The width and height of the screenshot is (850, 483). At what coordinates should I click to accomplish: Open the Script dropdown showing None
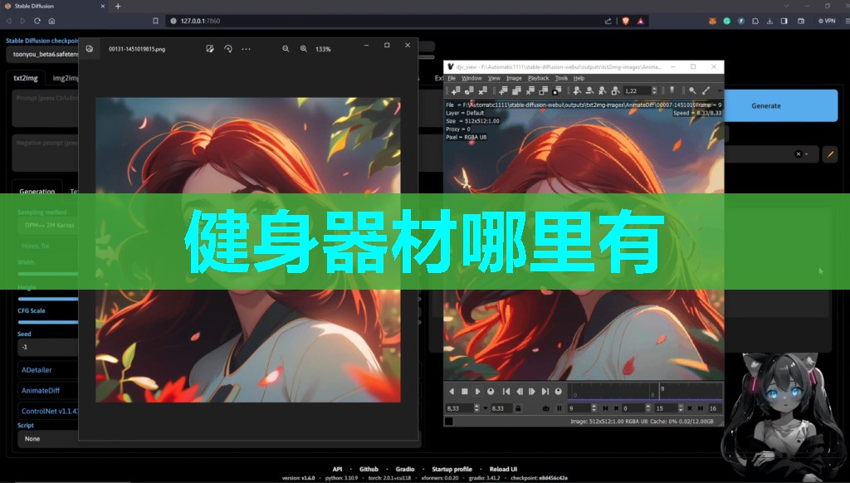click(x=48, y=438)
